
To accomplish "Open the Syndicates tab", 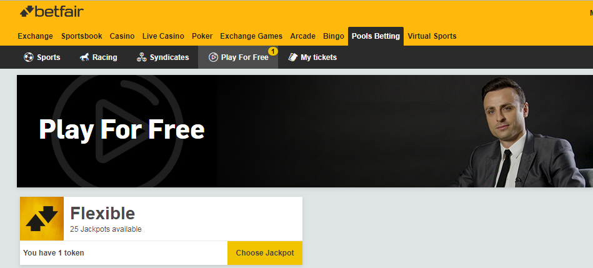I will click(x=163, y=57).
